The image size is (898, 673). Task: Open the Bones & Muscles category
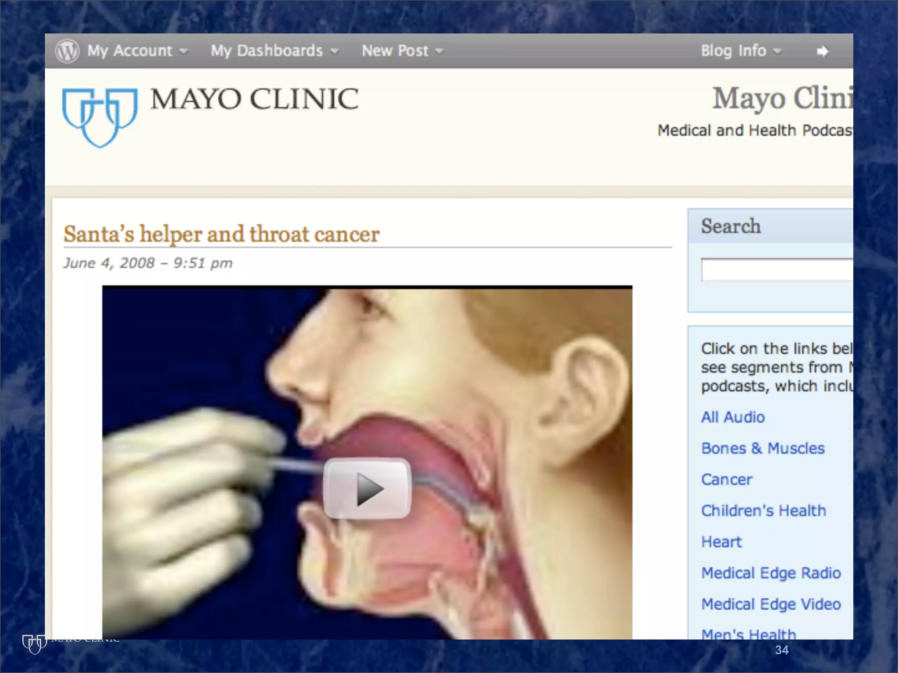[x=763, y=448]
